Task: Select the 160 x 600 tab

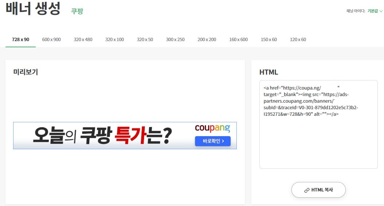Action: pyautogui.click(x=239, y=39)
